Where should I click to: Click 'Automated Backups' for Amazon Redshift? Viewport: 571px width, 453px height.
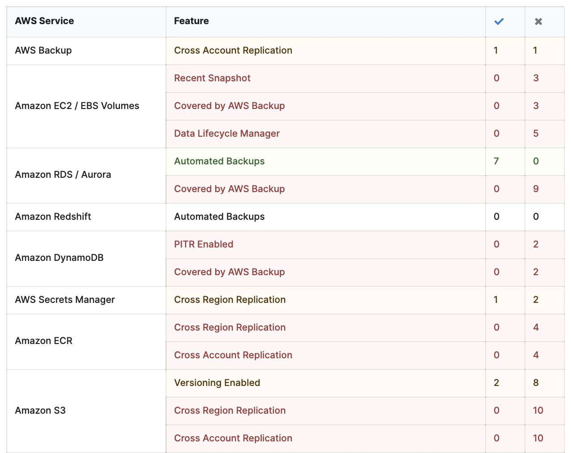click(219, 217)
